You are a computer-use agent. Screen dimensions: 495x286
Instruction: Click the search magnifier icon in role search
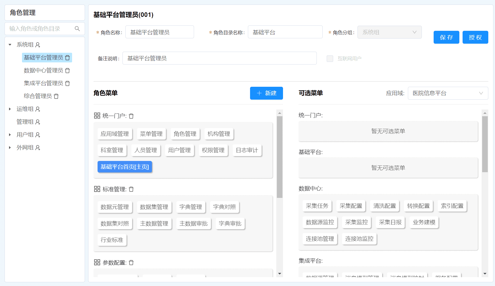pyautogui.click(x=77, y=29)
